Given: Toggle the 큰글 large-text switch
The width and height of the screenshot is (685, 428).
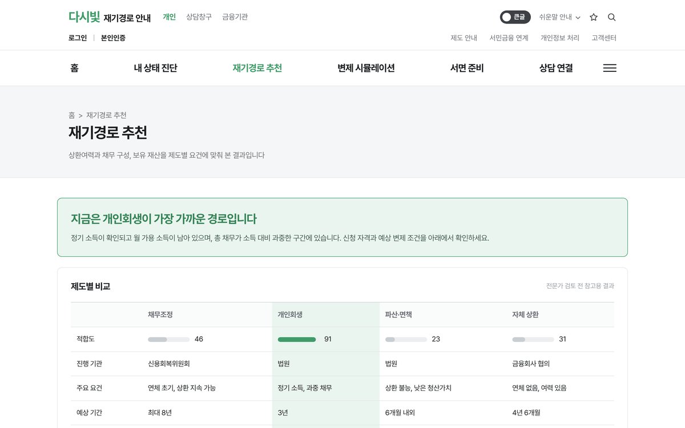Looking at the screenshot, I should (515, 17).
